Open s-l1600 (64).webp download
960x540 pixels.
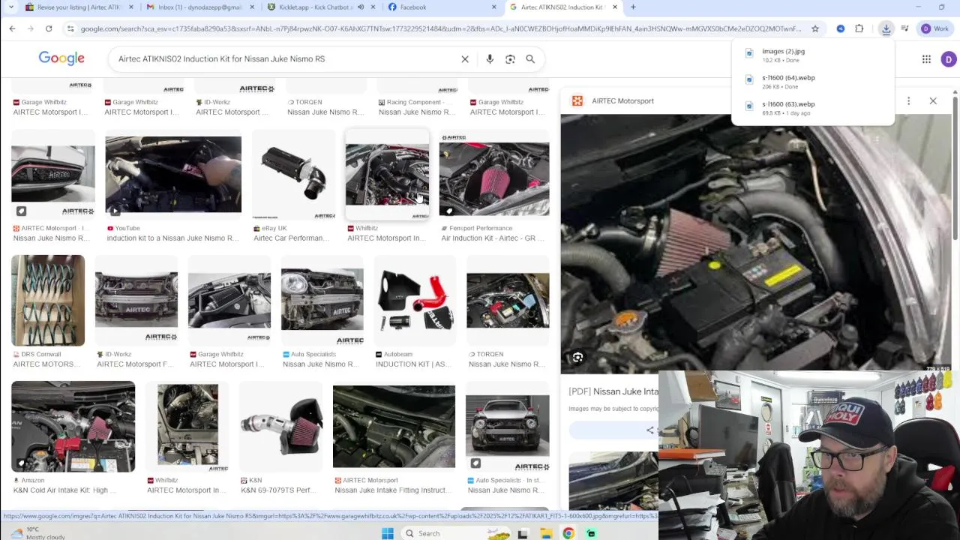814,82
